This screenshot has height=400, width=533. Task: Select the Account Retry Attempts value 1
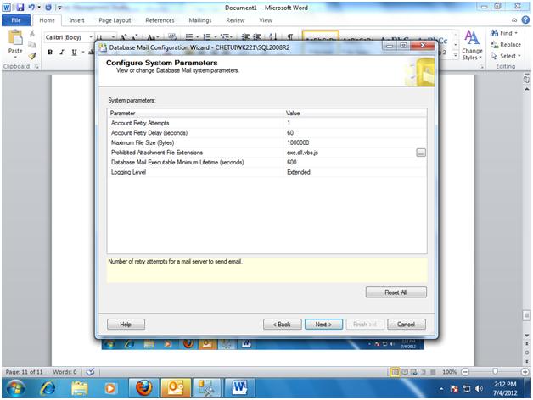355,123
